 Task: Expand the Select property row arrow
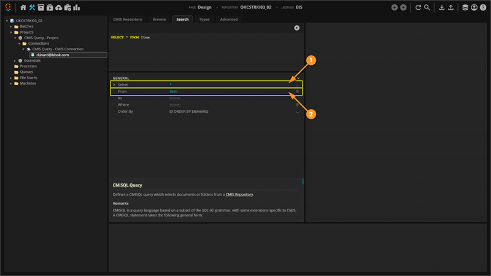tap(114, 85)
